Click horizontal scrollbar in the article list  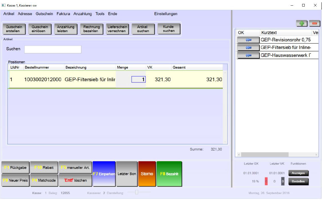point(264,155)
